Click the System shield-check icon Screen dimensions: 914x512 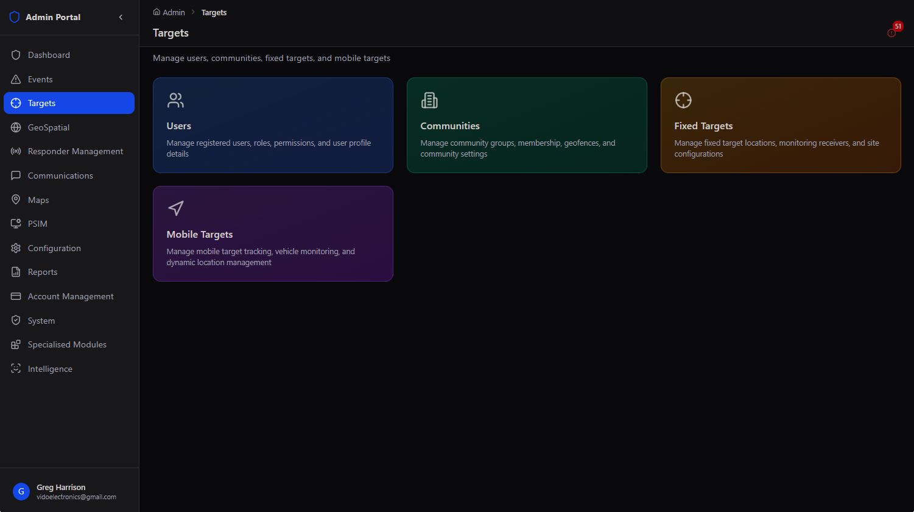(16, 321)
